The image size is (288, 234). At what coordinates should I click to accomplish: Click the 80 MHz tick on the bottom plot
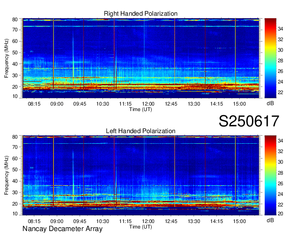click(15, 137)
